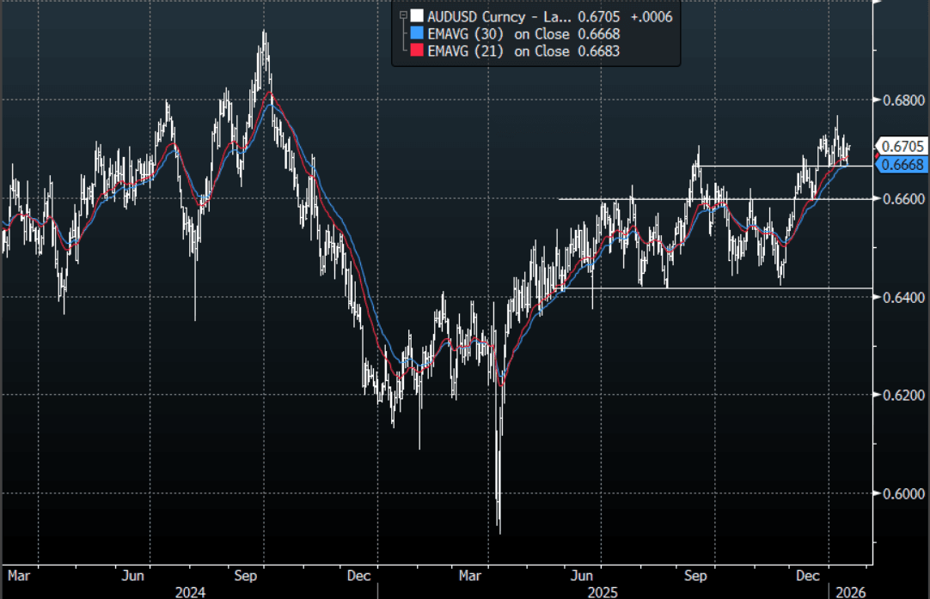Click the Jun label above 2025
The image size is (930, 599).
click(x=582, y=575)
